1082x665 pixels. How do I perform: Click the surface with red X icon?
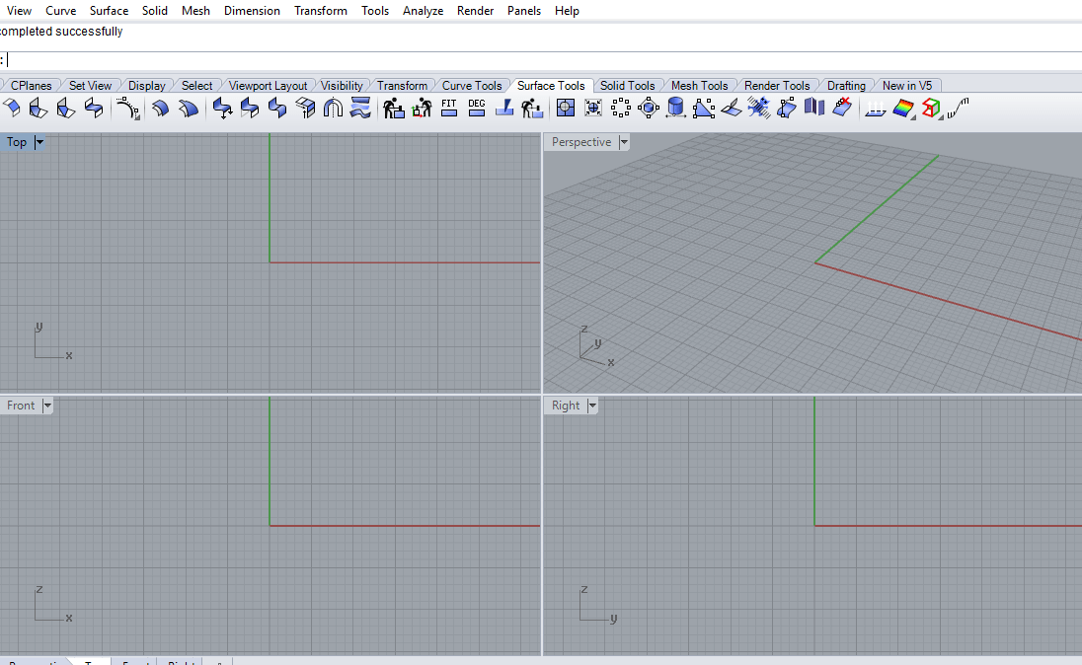tap(842, 108)
